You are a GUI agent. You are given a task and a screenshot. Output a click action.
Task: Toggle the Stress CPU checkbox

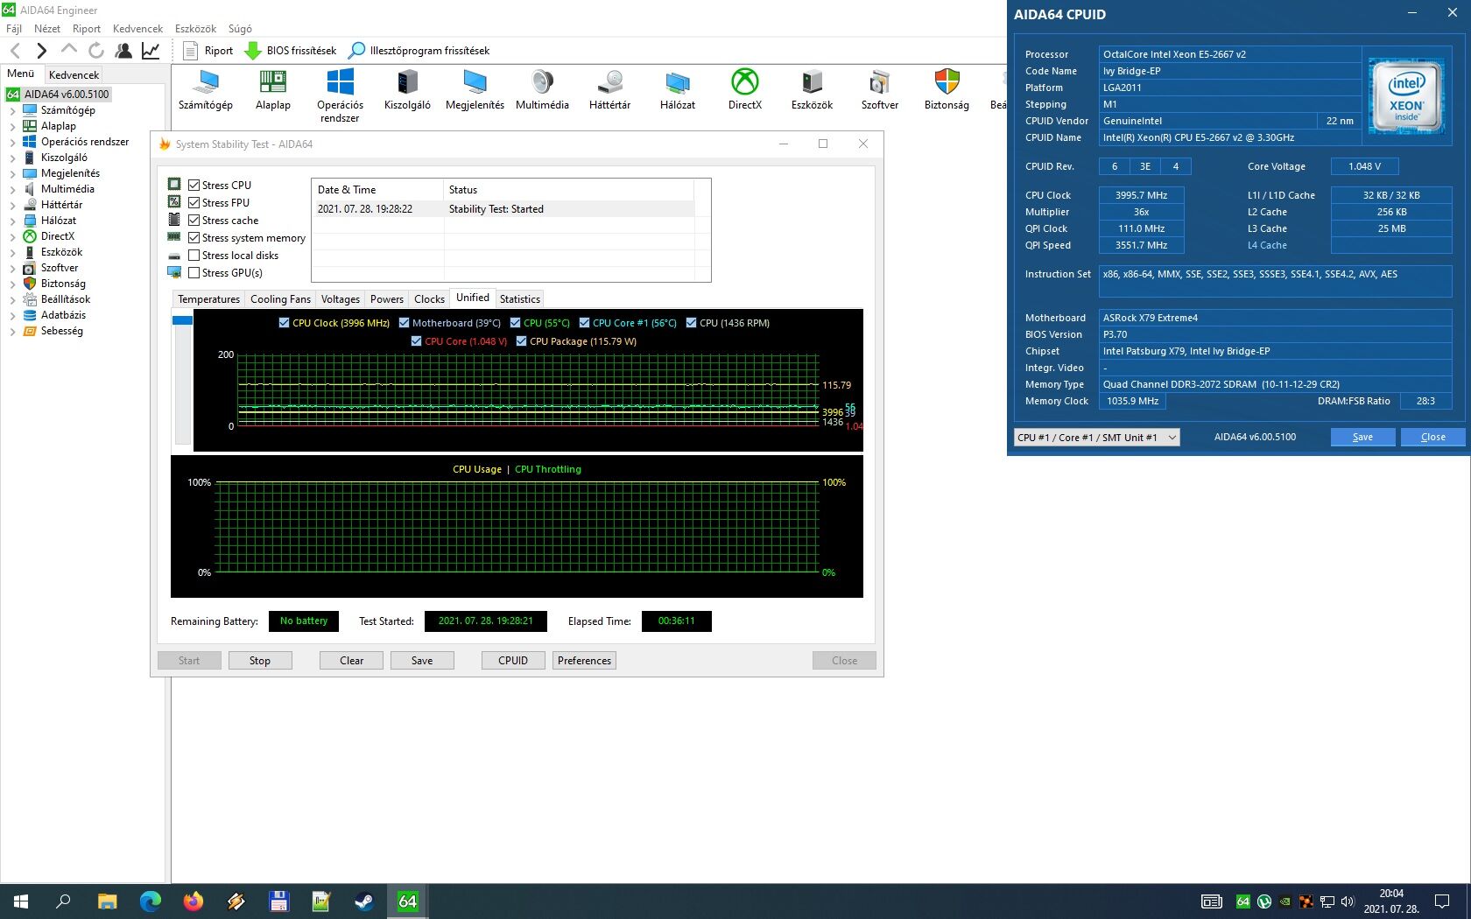point(194,186)
